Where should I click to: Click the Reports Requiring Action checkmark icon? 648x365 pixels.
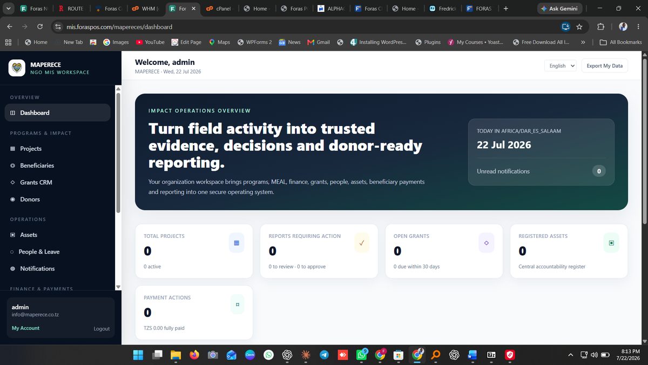click(x=362, y=243)
